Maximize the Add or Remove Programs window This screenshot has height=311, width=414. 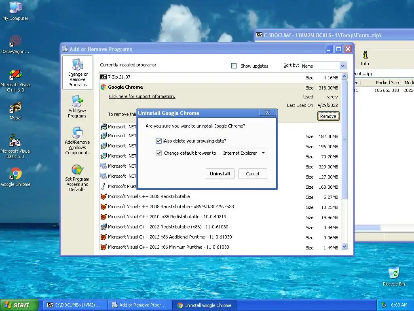click(x=338, y=49)
